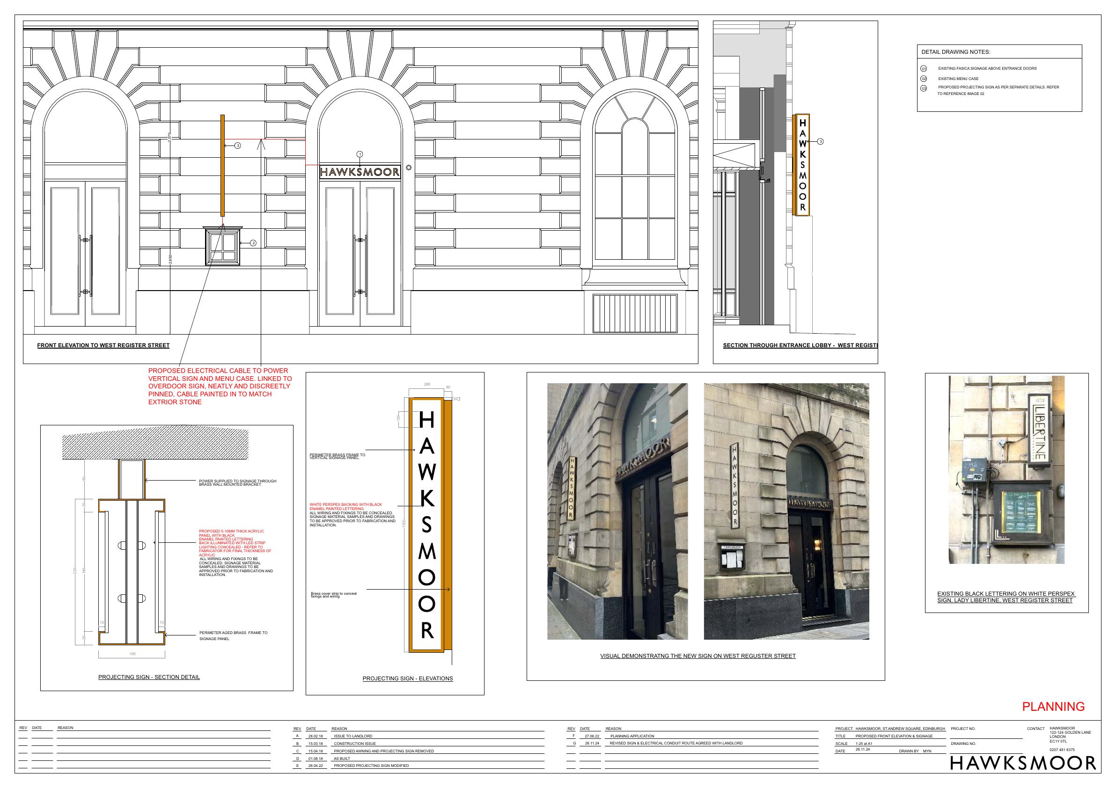Click callout marker 2 beside the menu case
The width and height of the screenshot is (1116, 788).
coord(253,243)
